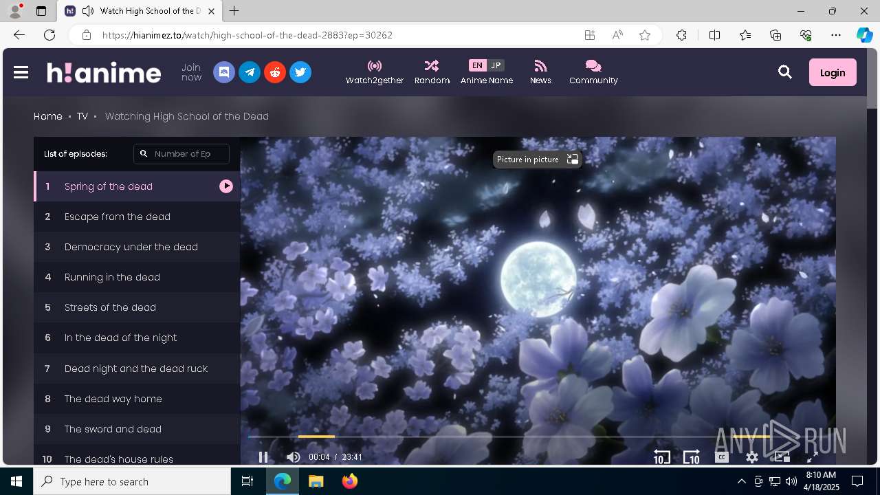The width and height of the screenshot is (880, 495).
Task: Toggle CC subtitles in the player
Action: pyautogui.click(x=722, y=457)
